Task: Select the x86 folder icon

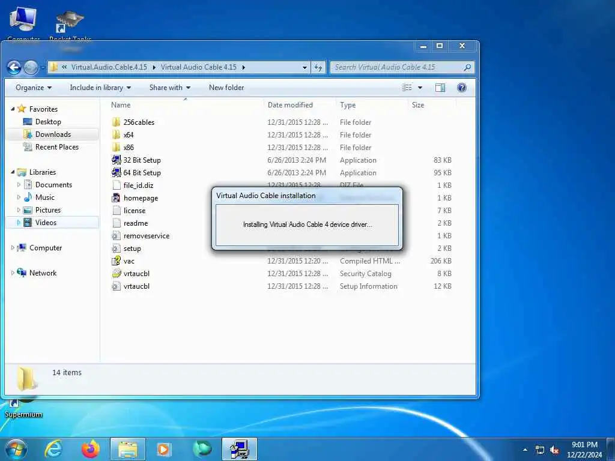Action: (x=116, y=148)
